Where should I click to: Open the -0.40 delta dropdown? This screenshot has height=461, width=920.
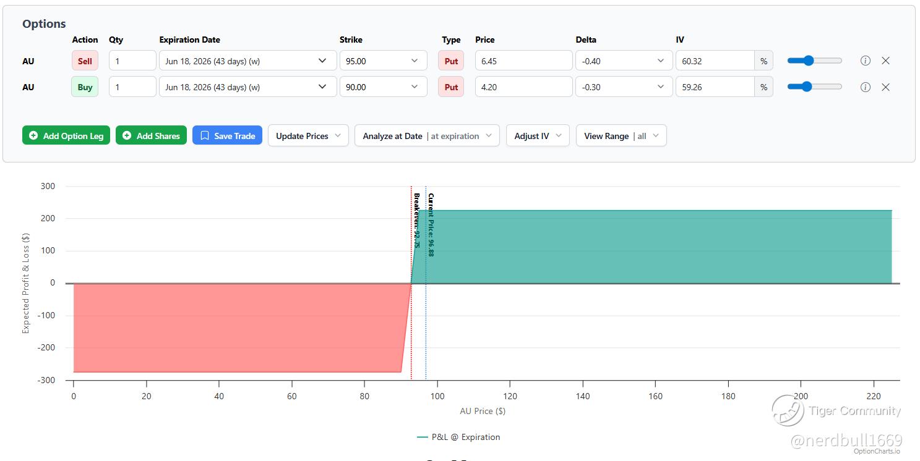click(x=624, y=61)
